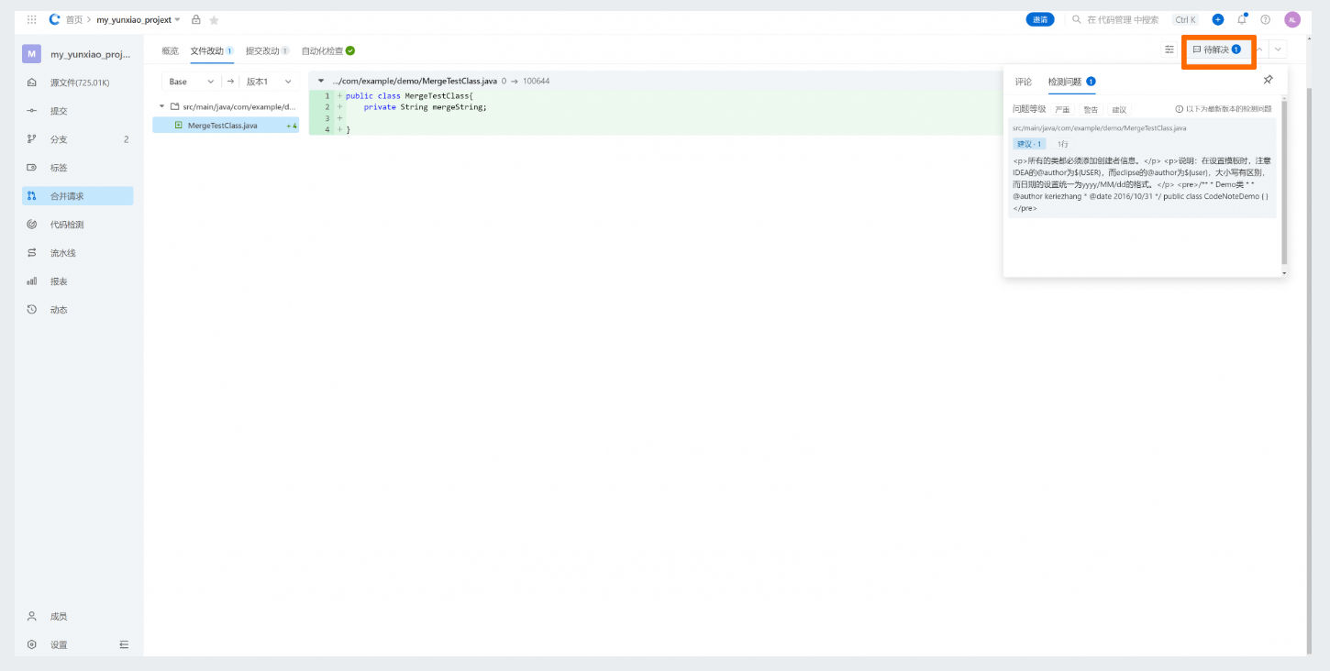Open the Base version dropdown
The image size is (1330, 671).
[191, 82]
